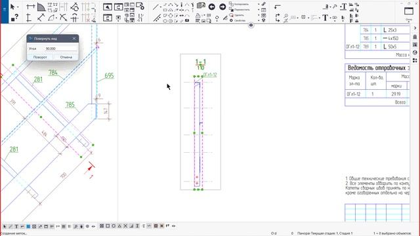This screenshot has height=236, width=420.
Task: Open the side pane layers panel icon
Action: [415, 45]
